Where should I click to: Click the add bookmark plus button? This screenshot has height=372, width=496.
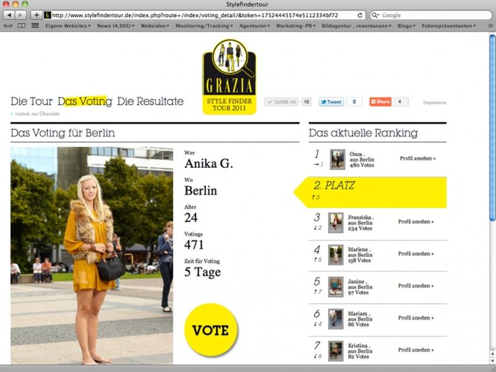click(36, 15)
